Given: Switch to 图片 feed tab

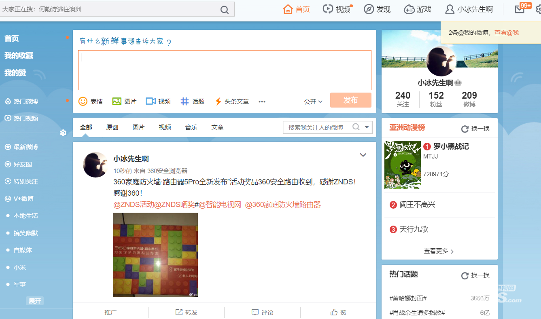Looking at the screenshot, I should pyautogui.click(x=138, y=127).
